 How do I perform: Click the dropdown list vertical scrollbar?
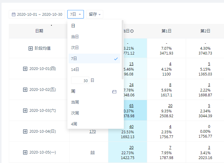123,48
